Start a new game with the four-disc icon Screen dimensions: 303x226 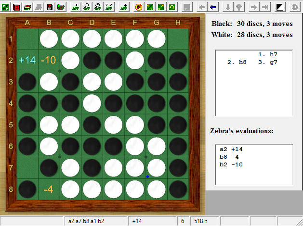[6, 7]
